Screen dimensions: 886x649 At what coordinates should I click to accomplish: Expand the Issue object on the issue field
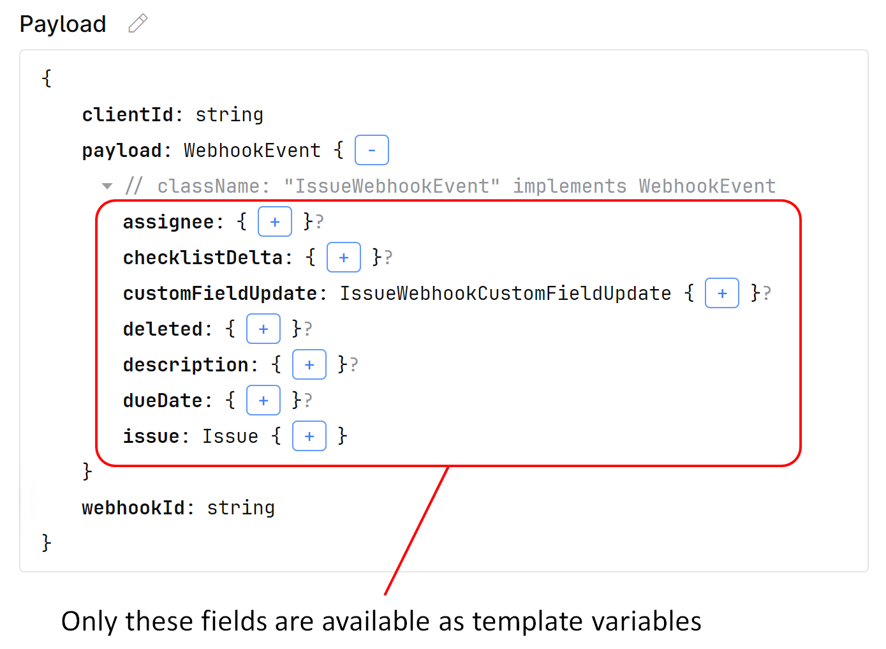(x=309, y=436)
